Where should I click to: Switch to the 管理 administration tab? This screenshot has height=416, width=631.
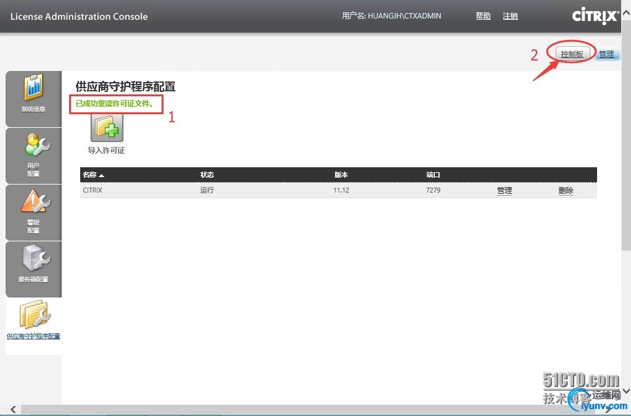(607, 54)
